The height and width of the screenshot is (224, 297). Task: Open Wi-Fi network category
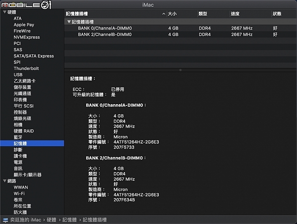19,194
